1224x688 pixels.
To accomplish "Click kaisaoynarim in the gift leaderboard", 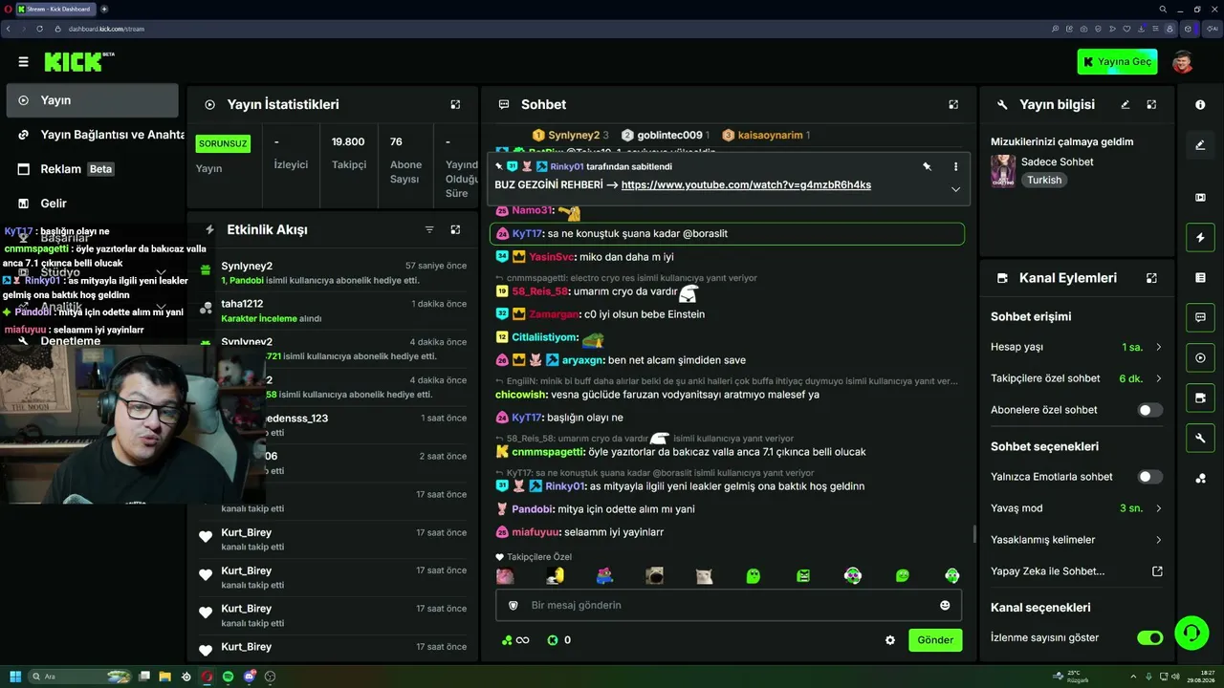I will [766, 136].
